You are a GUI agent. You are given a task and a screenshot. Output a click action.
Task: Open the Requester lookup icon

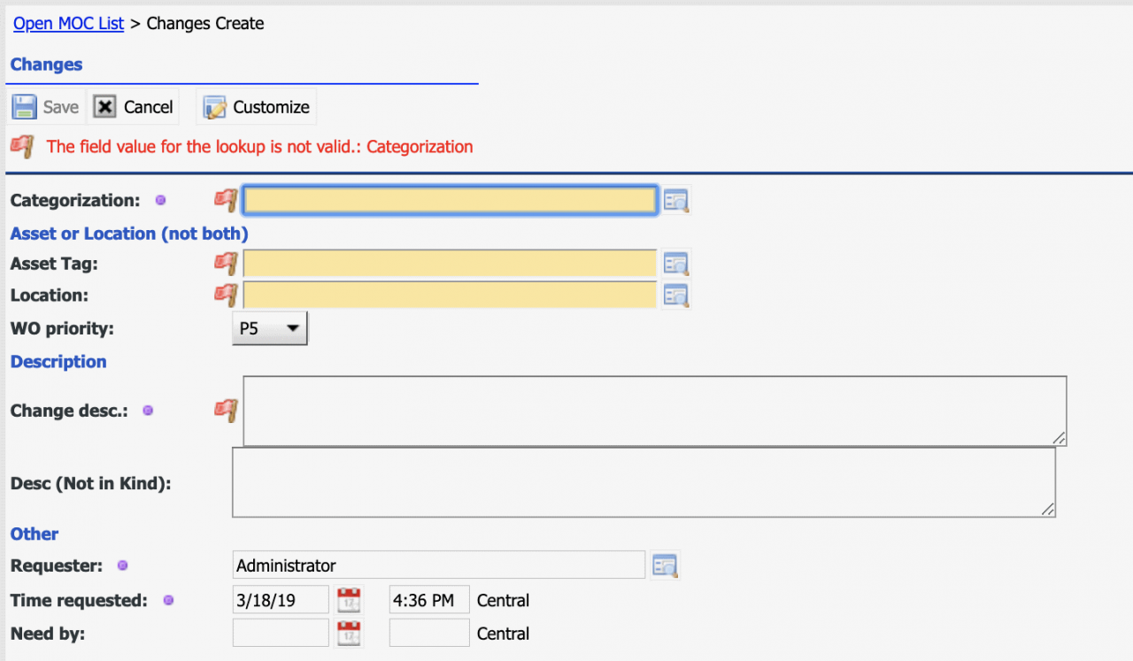coord(665,565)
